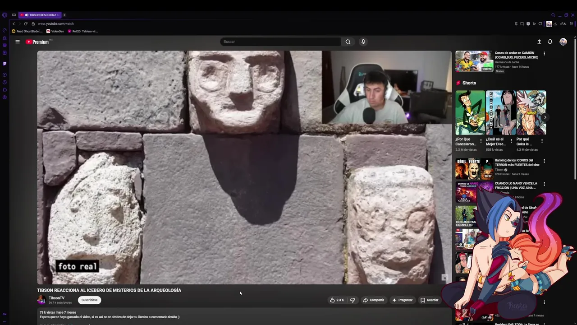This screenshot has width=577, height=325.
Task: Click the www.youtube.com/watch address bar
Action: 55,23
